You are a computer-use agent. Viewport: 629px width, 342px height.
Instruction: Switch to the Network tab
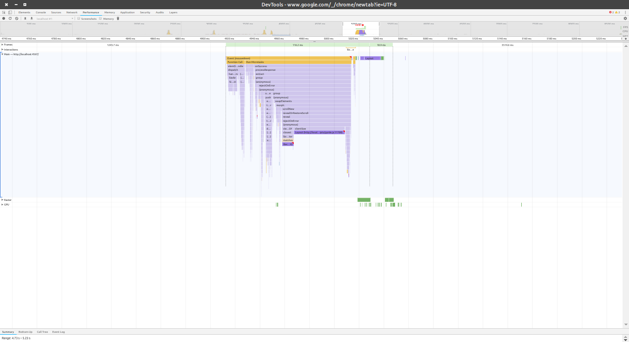click(x=72, y=12)
